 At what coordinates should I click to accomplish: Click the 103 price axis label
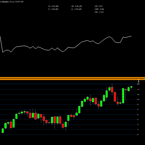point(138,99)
